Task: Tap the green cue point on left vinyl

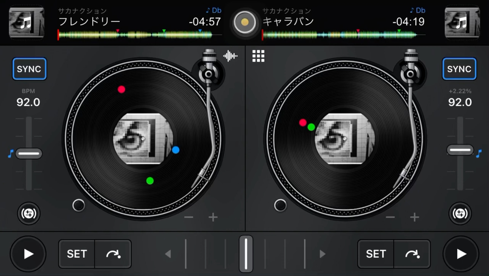Action: (150, 180)
